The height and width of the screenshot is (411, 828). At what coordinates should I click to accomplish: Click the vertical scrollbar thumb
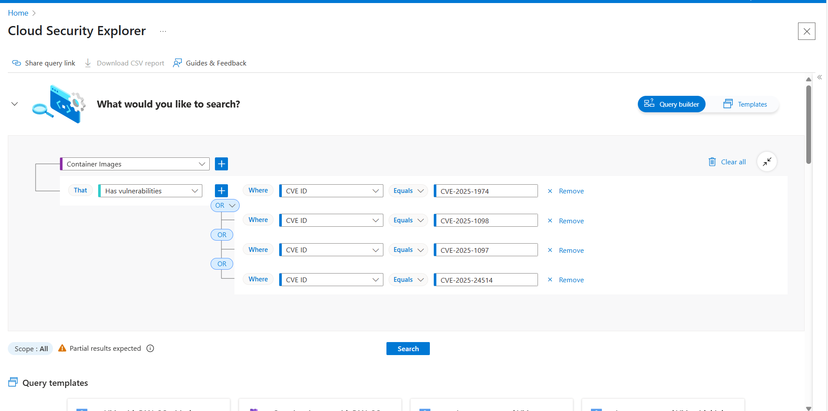pyautogui.click(x=808, y=124)
